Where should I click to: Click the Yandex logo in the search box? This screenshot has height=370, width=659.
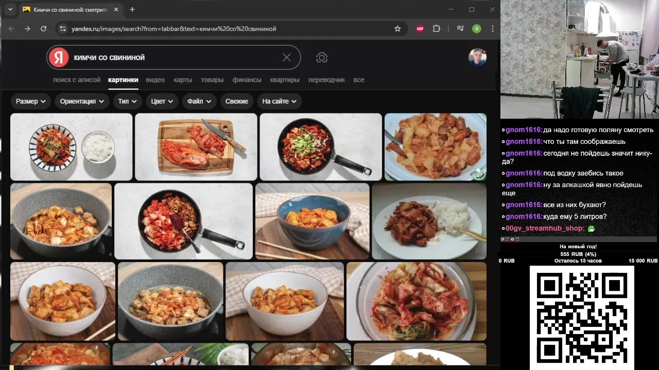59,58
